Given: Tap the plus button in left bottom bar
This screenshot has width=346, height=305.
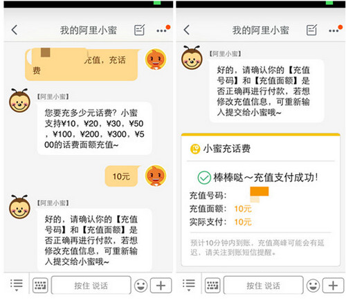Looking at the screenshot, I should pos(161,286).
